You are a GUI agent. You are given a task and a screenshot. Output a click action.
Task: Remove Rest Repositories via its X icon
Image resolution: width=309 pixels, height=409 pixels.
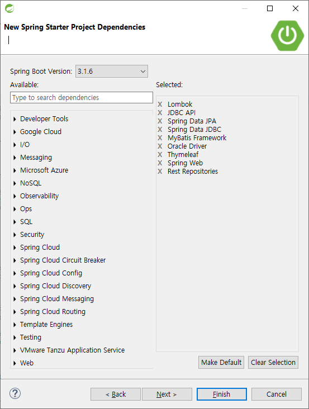pyautogui.click(x=160, y=172)
